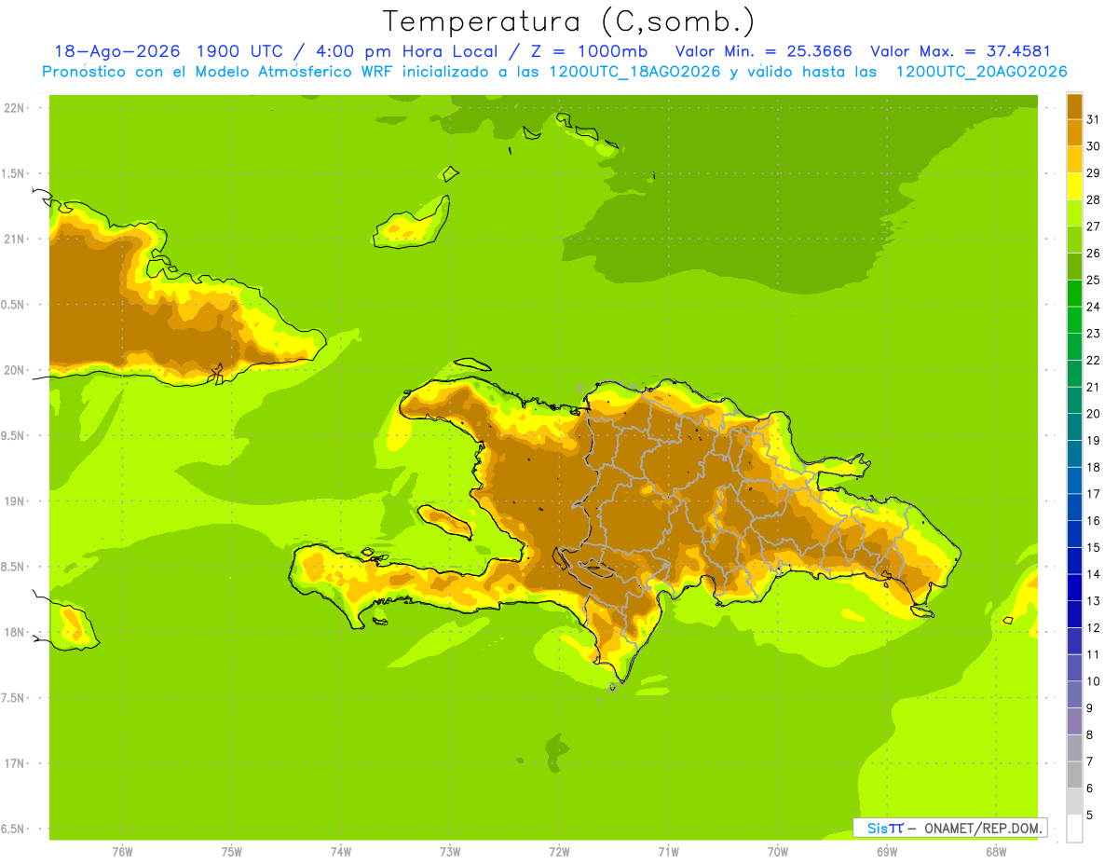Click the '22N' latitude label

(13, 108)
